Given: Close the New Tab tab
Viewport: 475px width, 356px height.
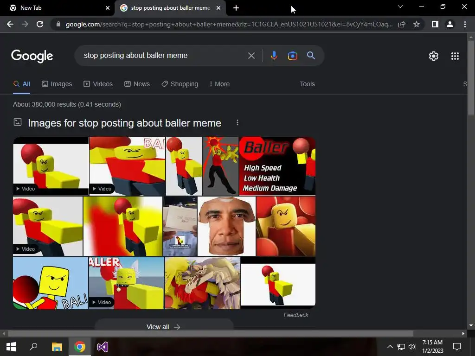Looking at the screenshot, I should (108, 8).
